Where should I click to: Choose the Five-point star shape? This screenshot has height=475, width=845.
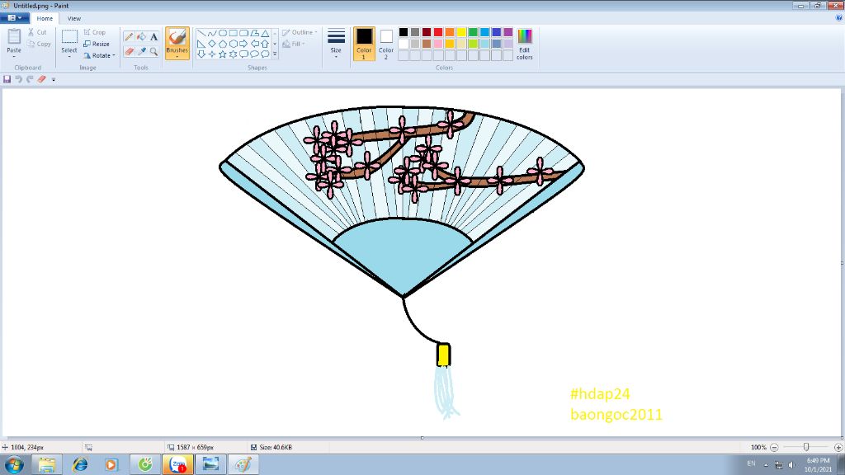click(x=223, y=54)
